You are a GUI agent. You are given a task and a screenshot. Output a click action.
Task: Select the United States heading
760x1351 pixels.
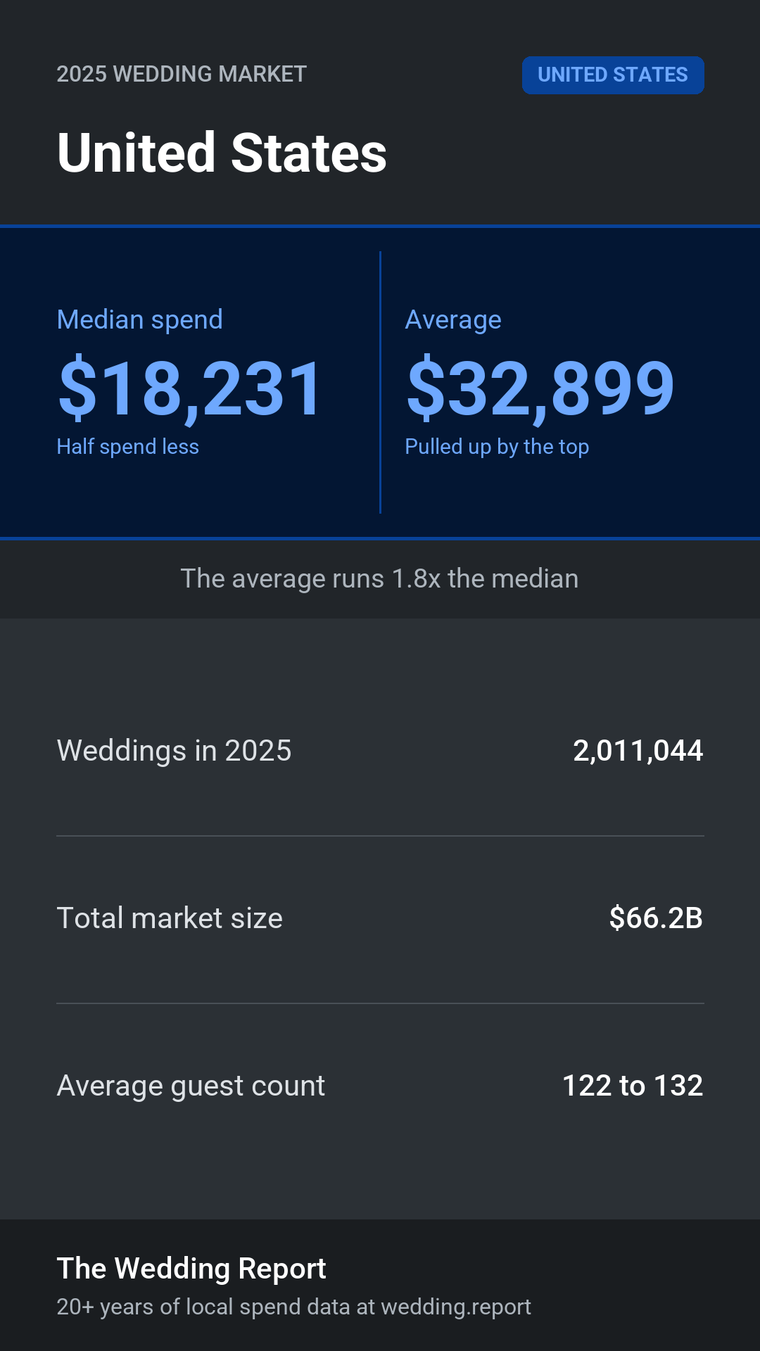tap(222, 153)
